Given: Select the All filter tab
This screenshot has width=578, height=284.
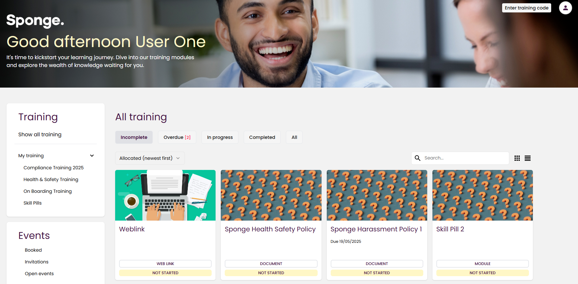Looking at the screenshot, I should click(x=294, y=137).
